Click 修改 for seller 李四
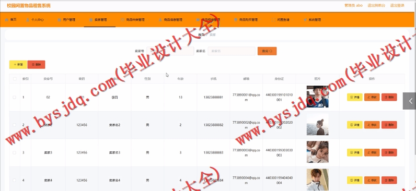The height and width of the screenshot is (191, 416). [x=372, y=97]
